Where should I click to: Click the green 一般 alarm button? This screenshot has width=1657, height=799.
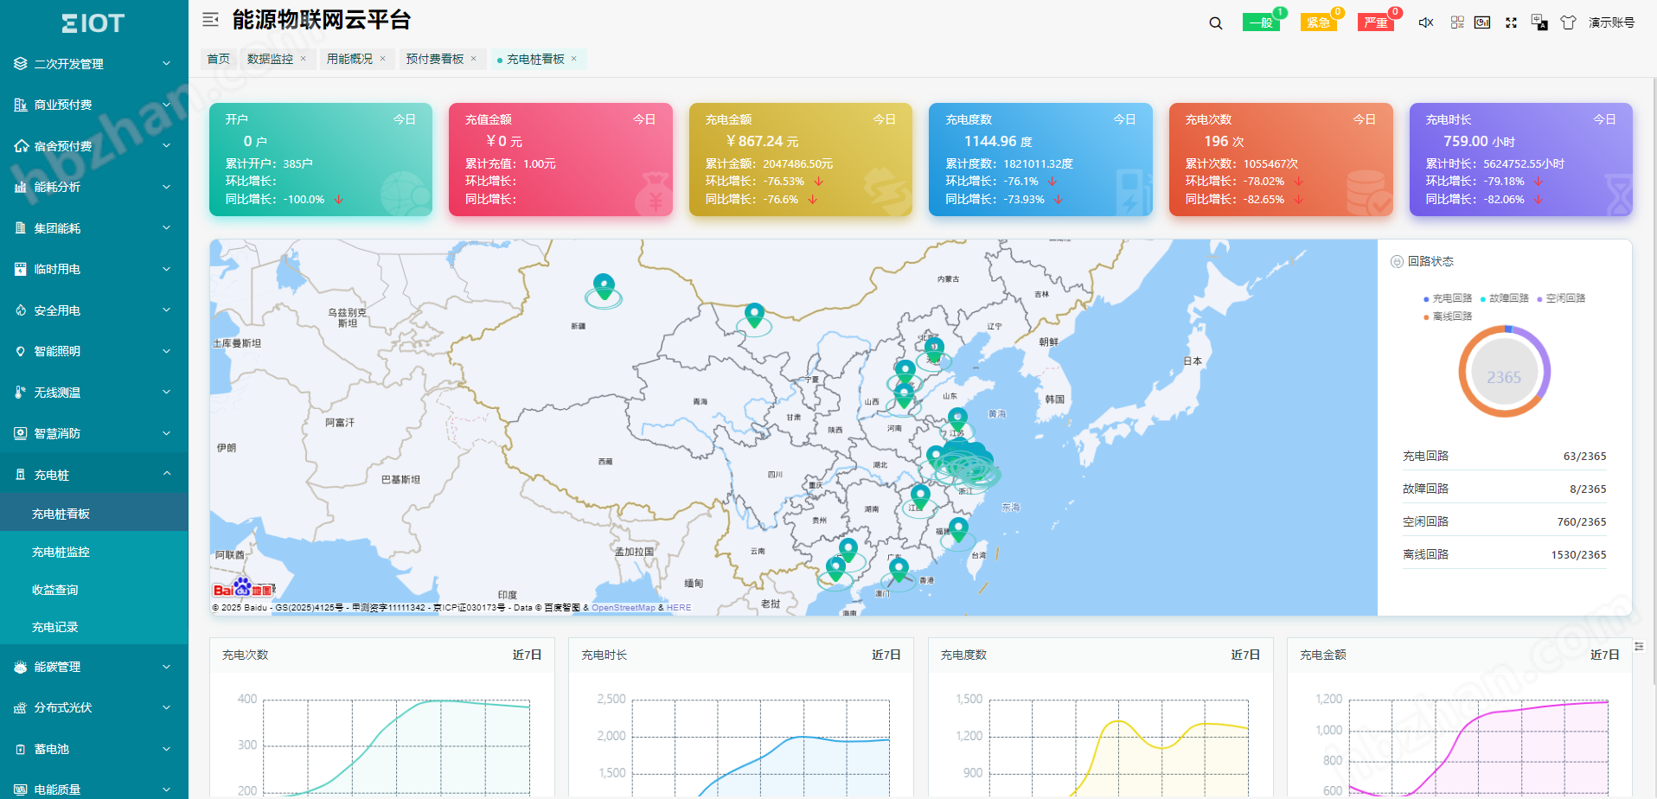click(x=1261, y=22)
